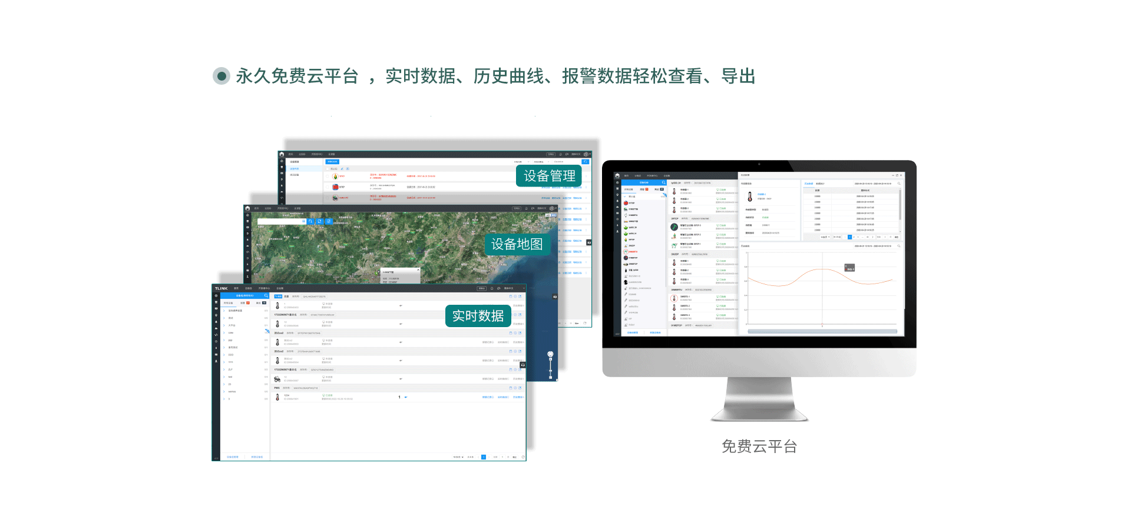1131x506 pixels.
Task: Click the 设备地图 green label button
Action: click(x=517, y=244)
